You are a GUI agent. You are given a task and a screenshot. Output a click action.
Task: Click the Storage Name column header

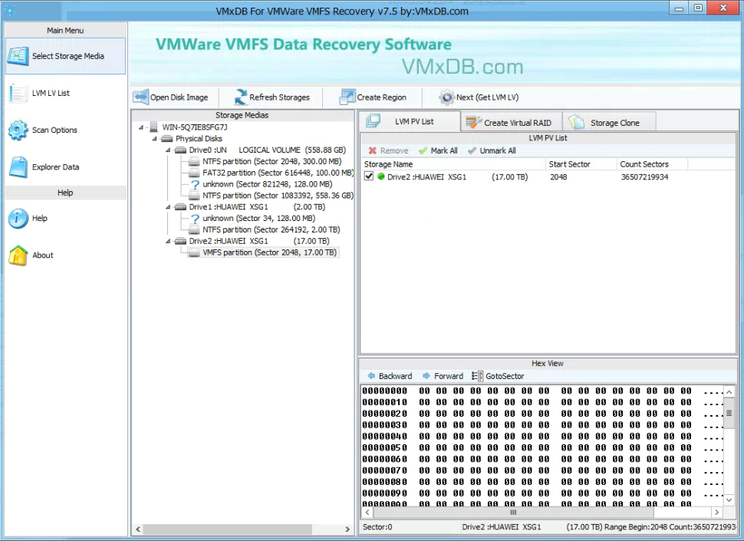click(453, 164)
